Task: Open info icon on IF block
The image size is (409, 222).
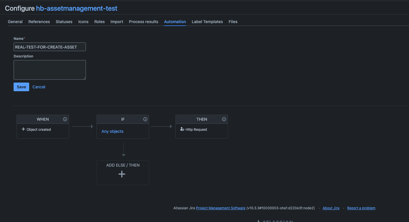Action: (145, 119)
